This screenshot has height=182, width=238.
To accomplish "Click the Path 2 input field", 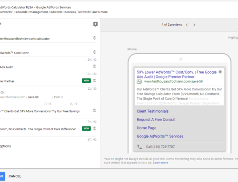I will coord(66,97).
